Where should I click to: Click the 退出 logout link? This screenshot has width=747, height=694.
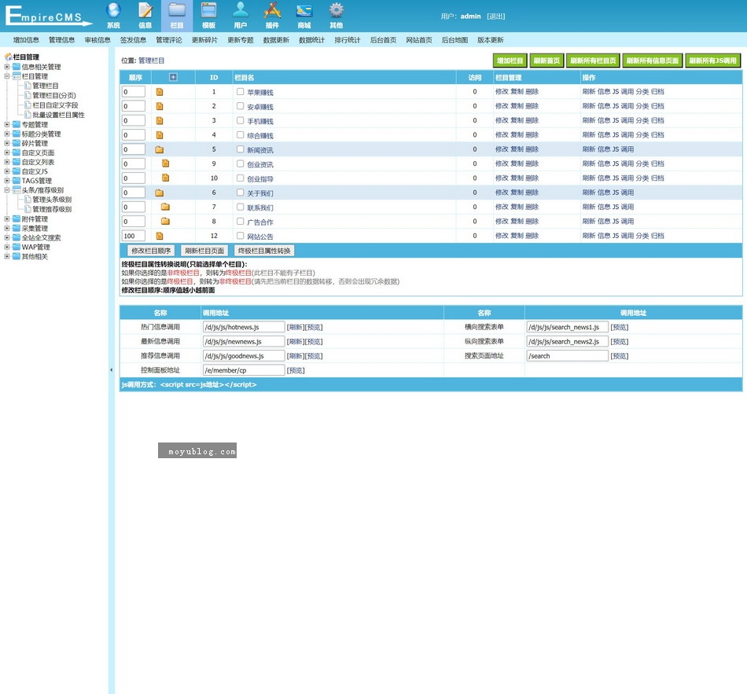[496, 17]
